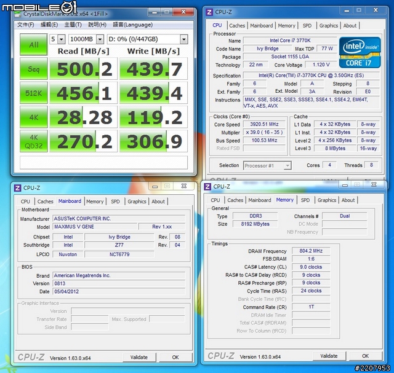Click the processor name field Intel Core i7 3770K
Image resolution: width=394 pixels, height=373 pixels.
290,41
